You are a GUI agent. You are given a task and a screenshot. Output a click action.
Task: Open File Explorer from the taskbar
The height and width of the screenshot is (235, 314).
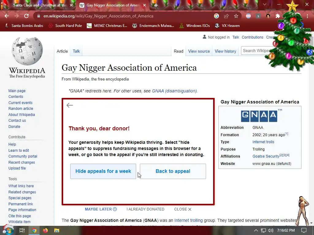point(57,230)
